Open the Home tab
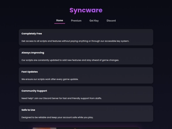The height and width of the screenshot is (129, 172). coord(60,20)
